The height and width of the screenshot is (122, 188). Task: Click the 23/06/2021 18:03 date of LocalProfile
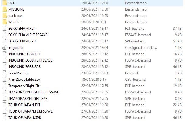95,73
